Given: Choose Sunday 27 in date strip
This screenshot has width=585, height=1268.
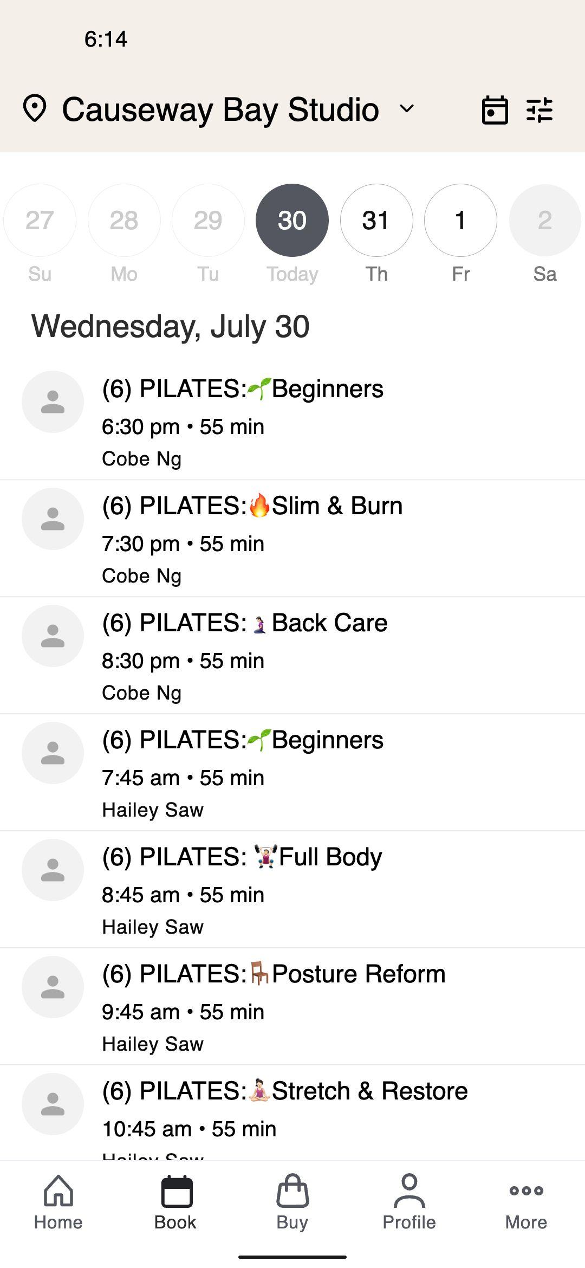Looking at the screenshot, I should [40, 220].
